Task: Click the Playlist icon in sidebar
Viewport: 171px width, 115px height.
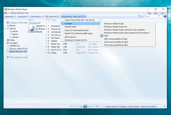Action: point(8,26)
